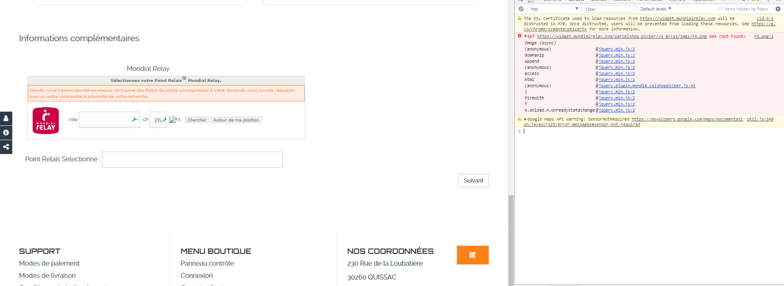The width and height of the screenshot is (784, 286).
Task: Click Autour de ma position button
Action: click(236, 120)
